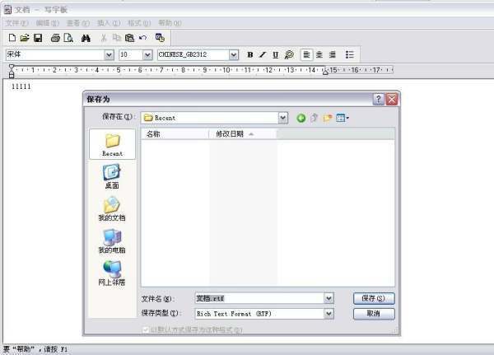Select center alignment formatting

pyautogui.click(x=319, y=55)
